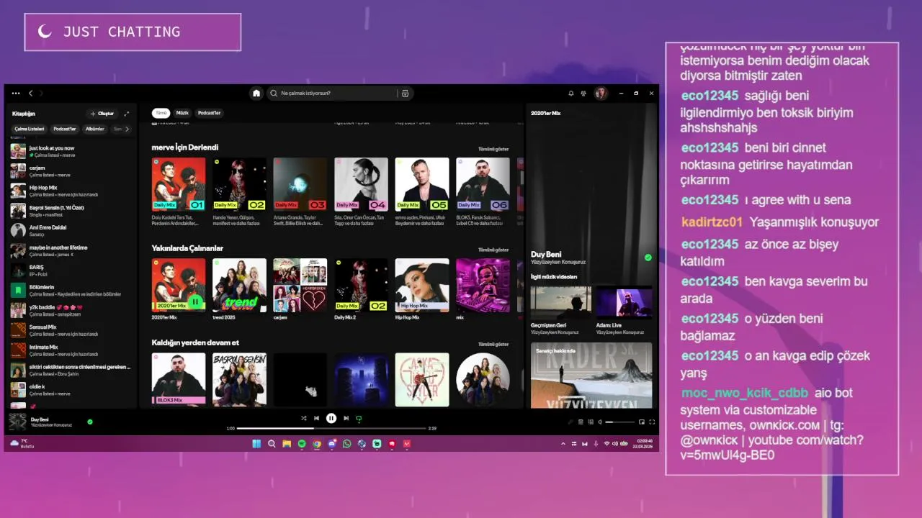
Task: Open the three-dot Spotify menu
Action: coord(16,94)
